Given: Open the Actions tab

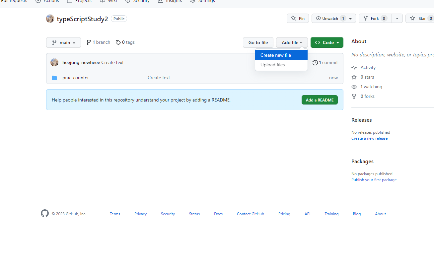Looking at the screenshot, I should [x=47, y=1].
